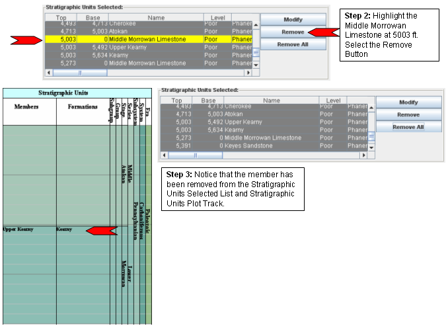
Task: Click the Level column header in lower table
Action: point(334,101)
